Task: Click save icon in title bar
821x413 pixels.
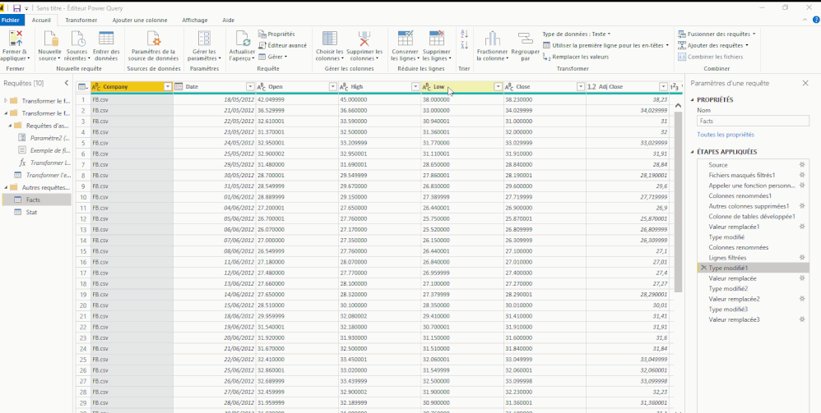Action: click(16, 8)
